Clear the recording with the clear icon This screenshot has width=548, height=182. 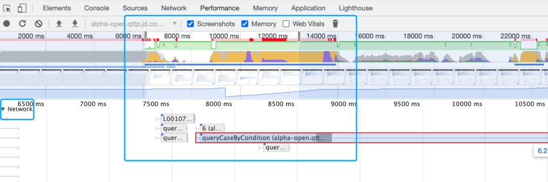pos(39,24)
